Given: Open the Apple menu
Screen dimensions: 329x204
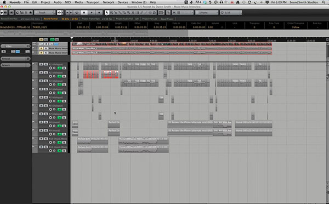Looking at the screenshot, I should coord(4,2).
